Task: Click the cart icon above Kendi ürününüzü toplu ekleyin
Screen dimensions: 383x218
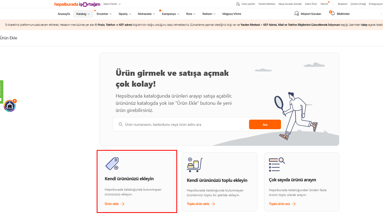Action: pyautogui.click(x=194, y=165)
